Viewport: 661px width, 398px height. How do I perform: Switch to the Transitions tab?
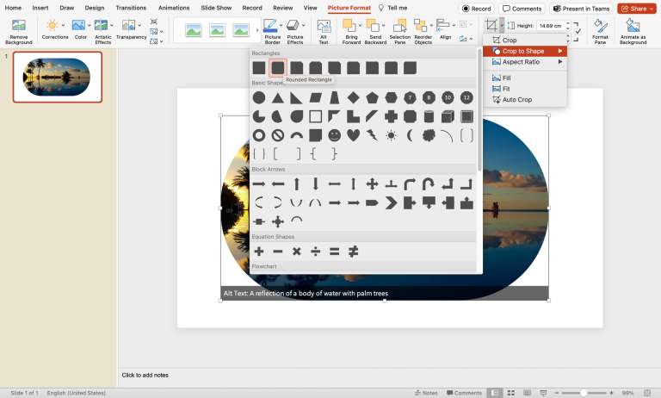[x=131, y=8]
